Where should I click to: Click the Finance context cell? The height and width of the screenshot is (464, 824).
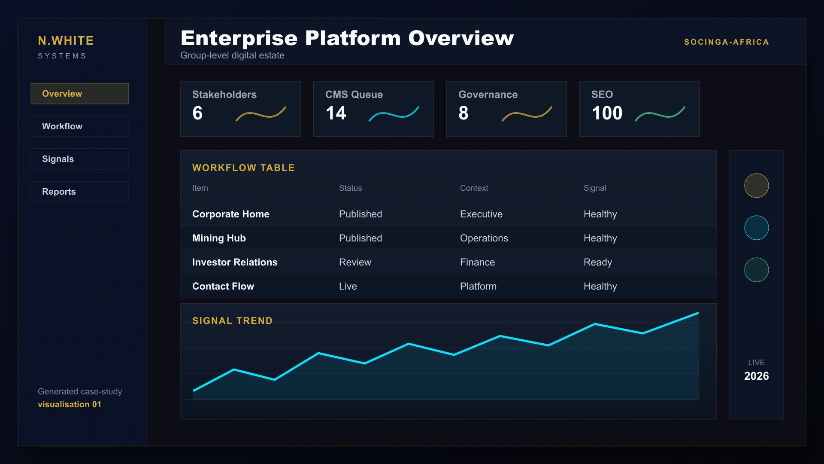click(478, 262)
